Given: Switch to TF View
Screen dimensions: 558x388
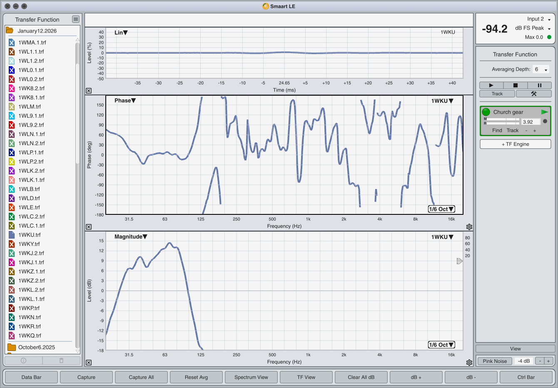Looking at the screenshot, I should coord(306,377).
